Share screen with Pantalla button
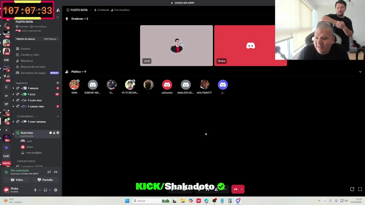The height and width of the screenshot is (205, 365). [45, 180]
